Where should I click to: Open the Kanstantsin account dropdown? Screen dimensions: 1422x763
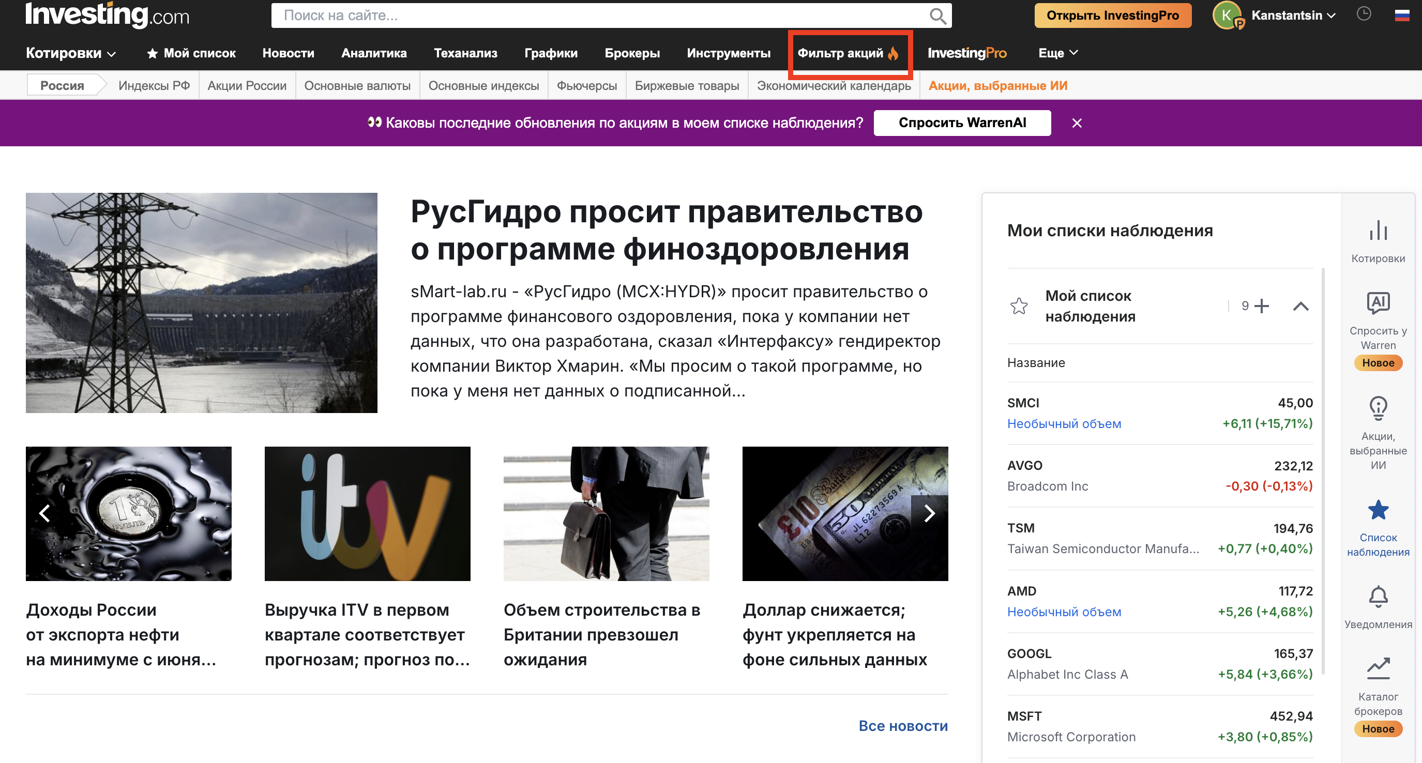coord(1293,16)
